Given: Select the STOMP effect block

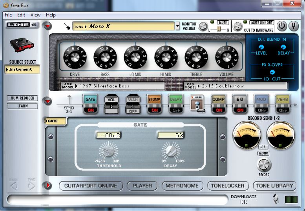Looking at the screenshot, I should [x=154, y=99].
